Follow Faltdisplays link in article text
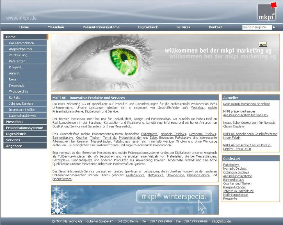The image size is (283, 225). coord(149,134)
